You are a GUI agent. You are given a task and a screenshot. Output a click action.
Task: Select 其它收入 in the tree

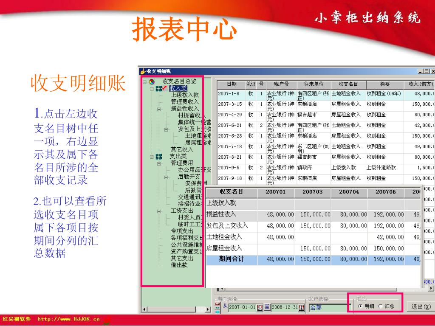[x=182, y=149]
